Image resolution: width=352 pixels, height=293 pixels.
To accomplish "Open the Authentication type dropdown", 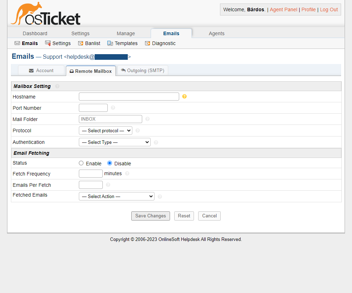I will point(114,142).
